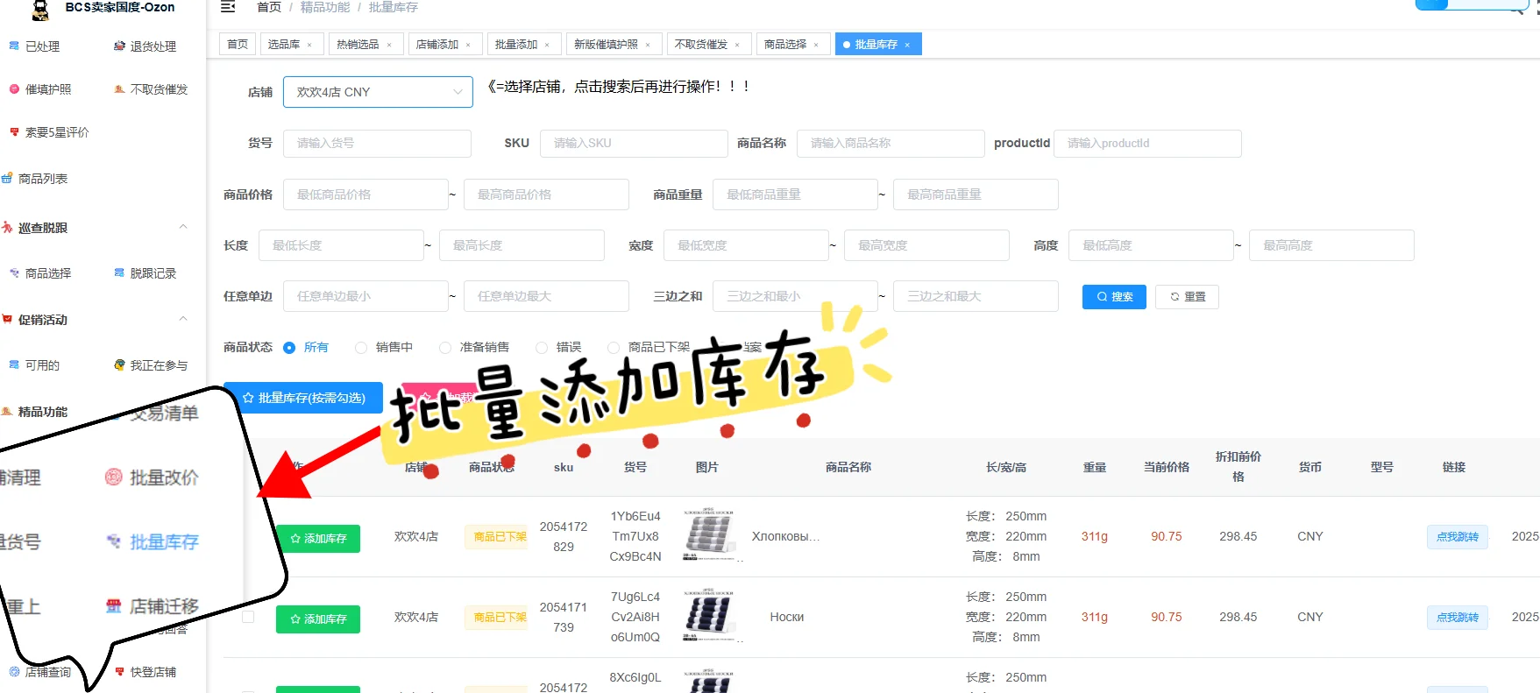This screenshot has height=693, width=1540.
Task: Open 商品列表 in the sidebar
Action: (35, 179)
